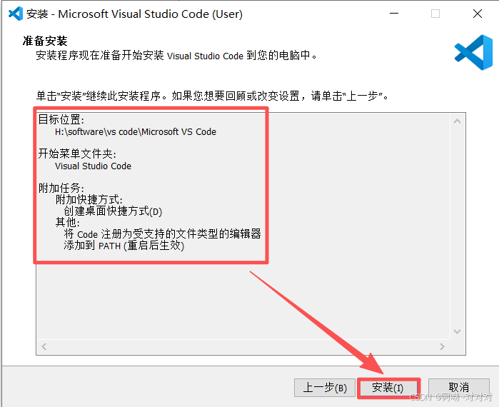The width and height of the screenshot is (499, 407).
Task: Click the 目标位置: label
Action: 61,120
